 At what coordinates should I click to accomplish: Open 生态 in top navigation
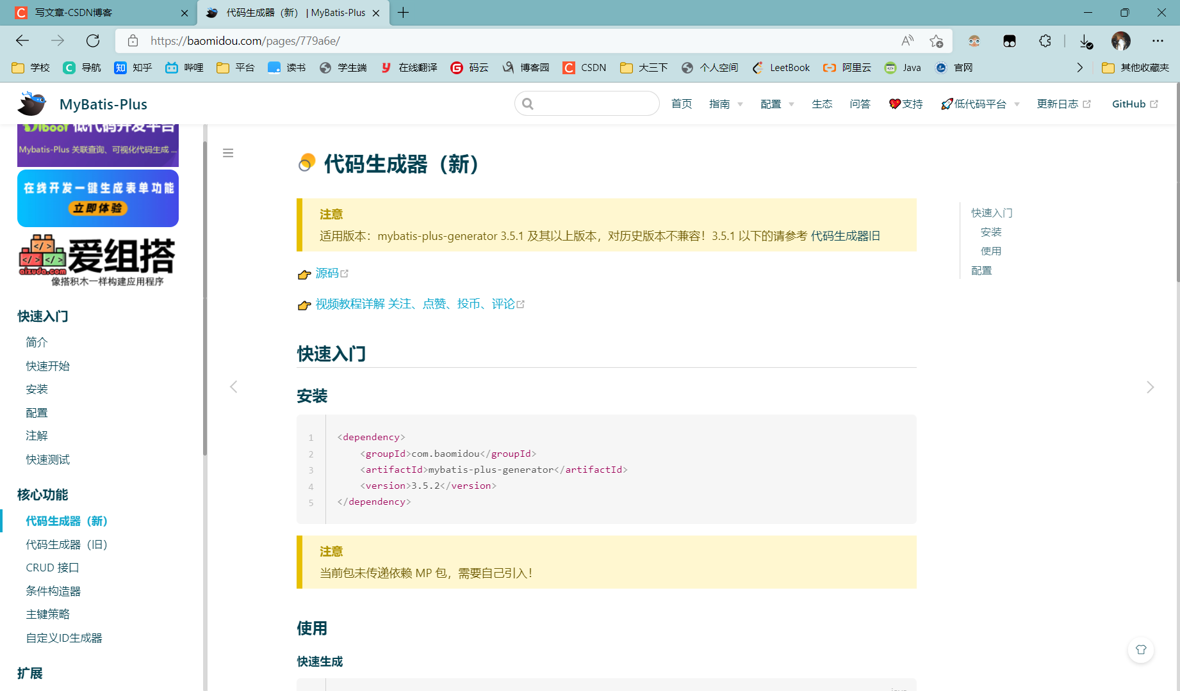click(x=822, y=104)
